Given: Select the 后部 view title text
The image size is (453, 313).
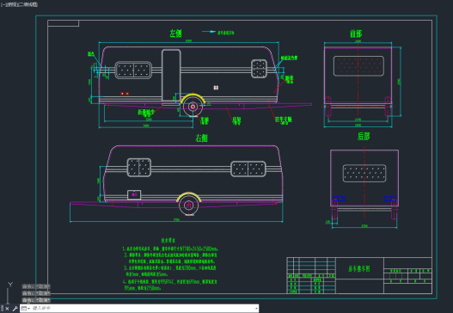Looking at the screenshot, I should pyautogui.click(x=364, y=136).
